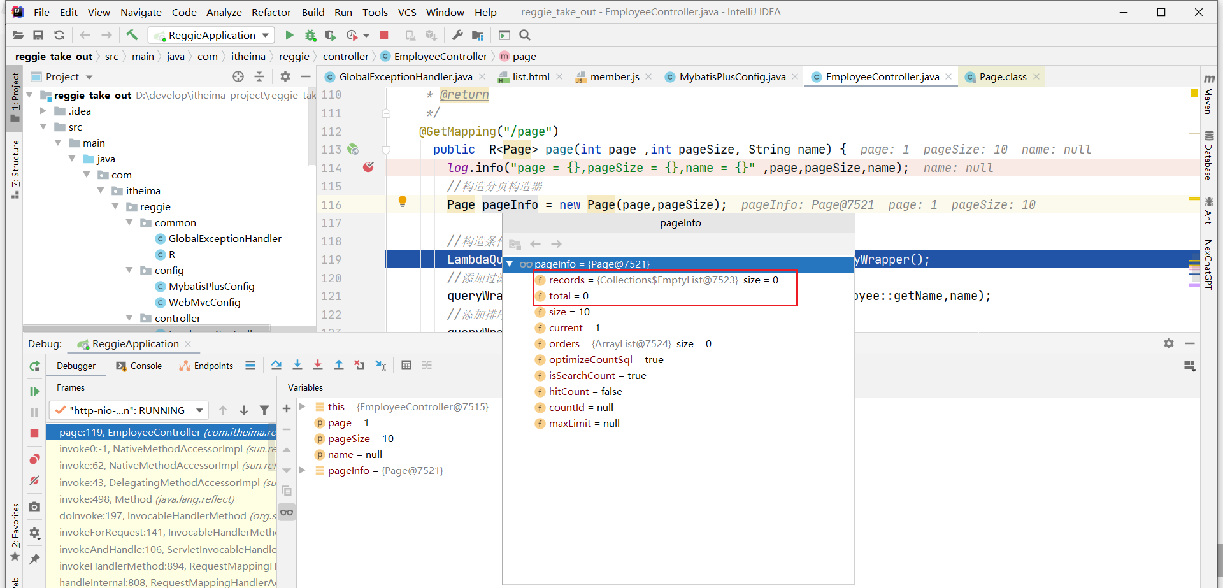This screenshot has height=588, width=1223.
Task: Switch to the Page.class editor tab
Action: 1003,76
